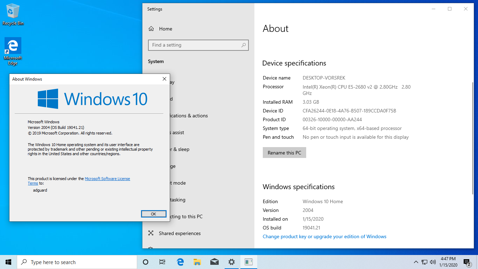Image resolution: width=478 pixels, height=269 pixels.
Task: Click the OS build value 19041.21
Action: 311,228
